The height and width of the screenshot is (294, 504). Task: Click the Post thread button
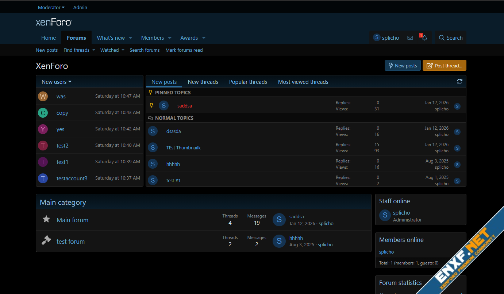(x=444, y=66)
